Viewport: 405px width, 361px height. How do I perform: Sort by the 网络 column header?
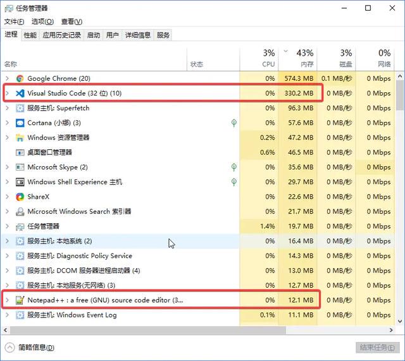coord(375,59)
